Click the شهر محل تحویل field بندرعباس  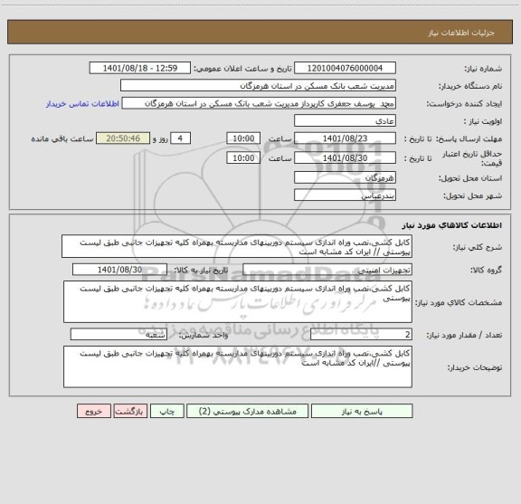345,195
